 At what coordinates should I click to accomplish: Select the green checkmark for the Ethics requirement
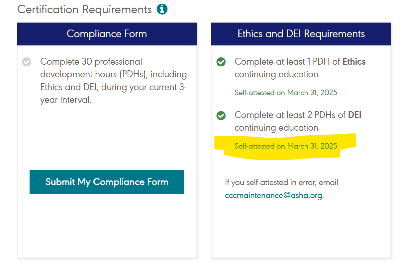click(221, 62)
